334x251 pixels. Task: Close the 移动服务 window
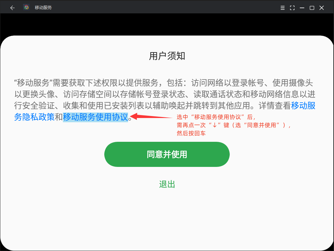click(x=322, y=8)
